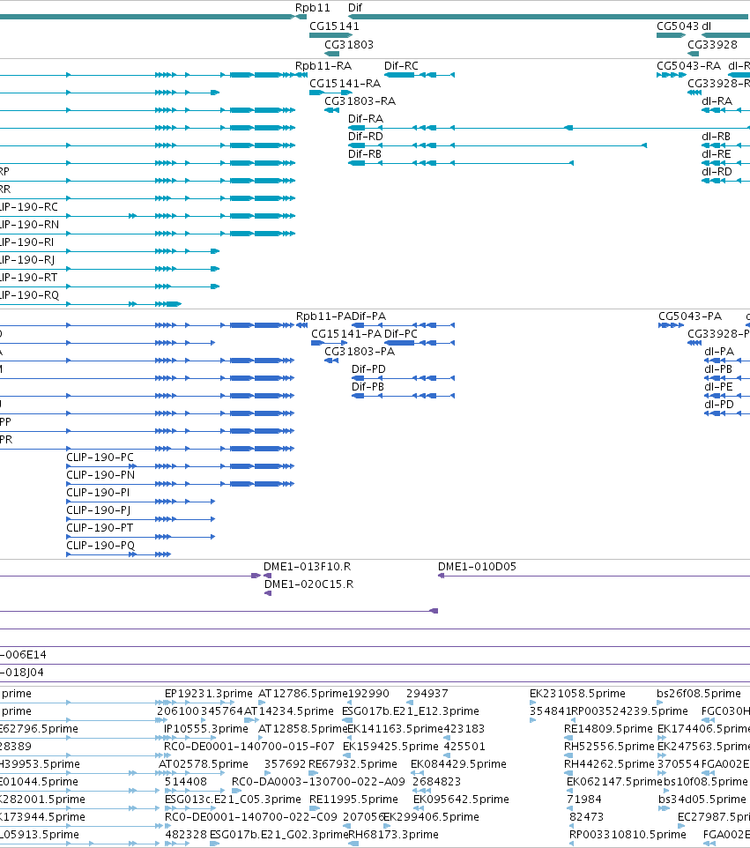The height and width of the screenshot is (848, 750).
Task: Select the Dif-PB protein label
Action: tap(368, 387)
